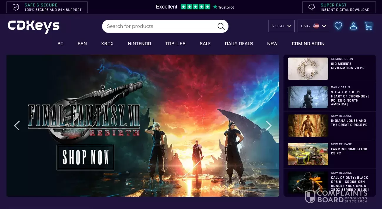Open the TOP-UPS menu
The width and height of the screenshot is (382, 209).
(176, 44)
